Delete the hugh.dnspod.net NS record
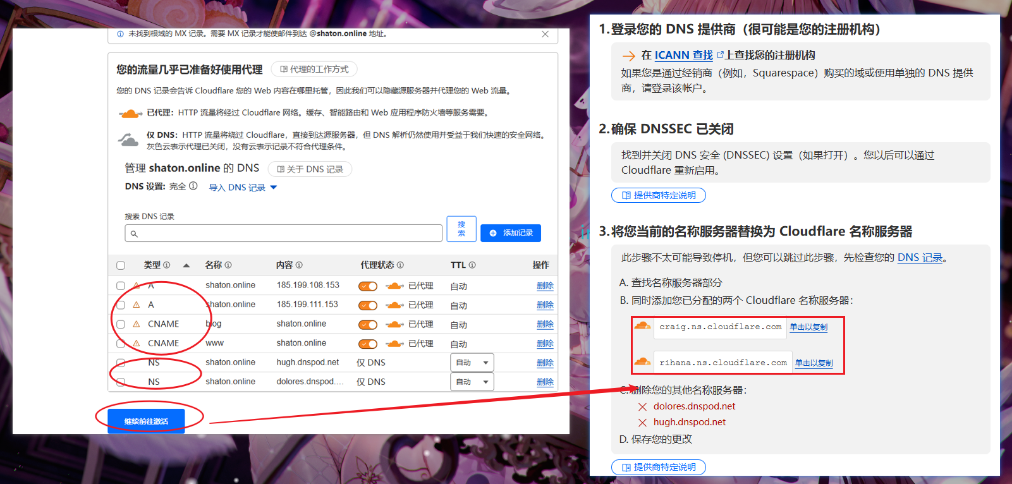This screenshot has width=1012, height=484. 545,363
